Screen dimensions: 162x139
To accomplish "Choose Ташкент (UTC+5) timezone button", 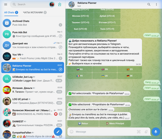I will click(x=80, y=23).
